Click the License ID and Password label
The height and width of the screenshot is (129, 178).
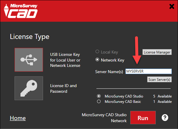63,89
